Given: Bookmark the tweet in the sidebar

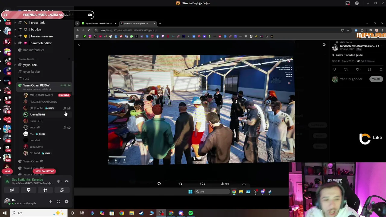Looking at the screenshot, I should pos(369,69).
